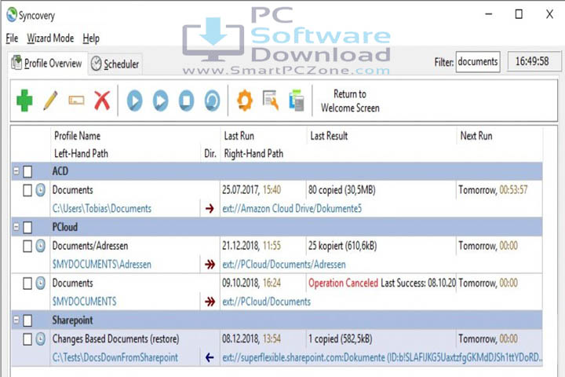Viewport: 565px width, 377px height.
Task: Click the 25 kopiert (610,6kB) result
Action: (342, 246)
